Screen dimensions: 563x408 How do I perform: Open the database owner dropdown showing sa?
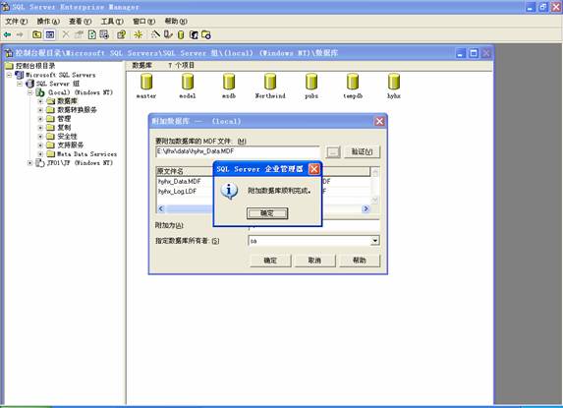375,241
